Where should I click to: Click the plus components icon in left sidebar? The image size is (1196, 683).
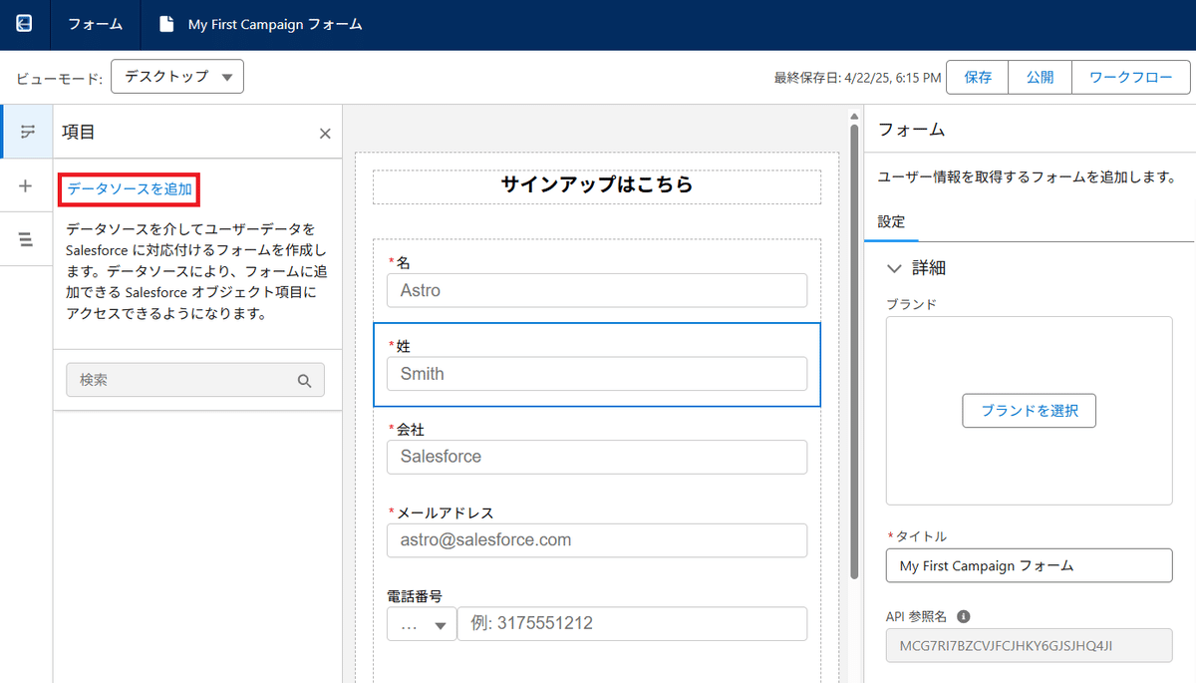pos(26,185)
